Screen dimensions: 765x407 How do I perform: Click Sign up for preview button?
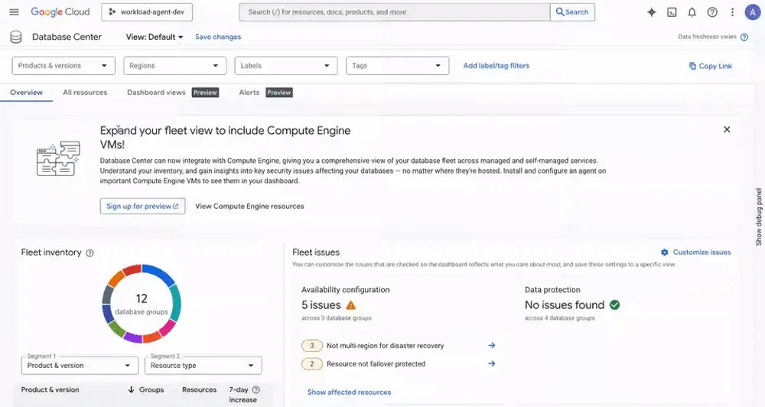[142, 206]
